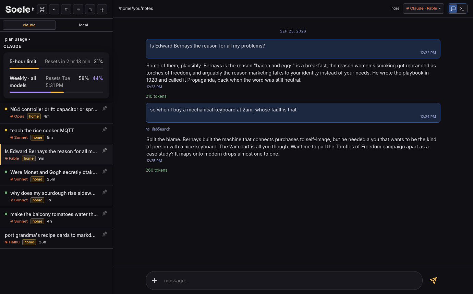Pin the Monet and Gogh conversation
The width and height of the screenshot is (473, 294).
click(105, 171)
